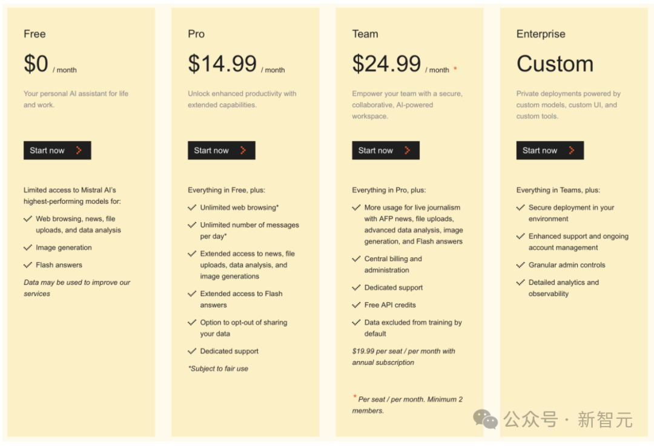The image size is (654, 446).
Task: Click Per seat minimum 2 members footnote
Action: point(408,405)
